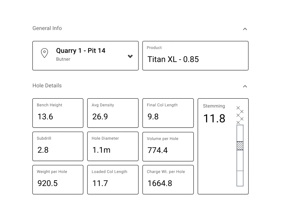The width and height of the screenshot is (281, 219).
Task: Collapse the General Info section
Action: tap(245, 29)
